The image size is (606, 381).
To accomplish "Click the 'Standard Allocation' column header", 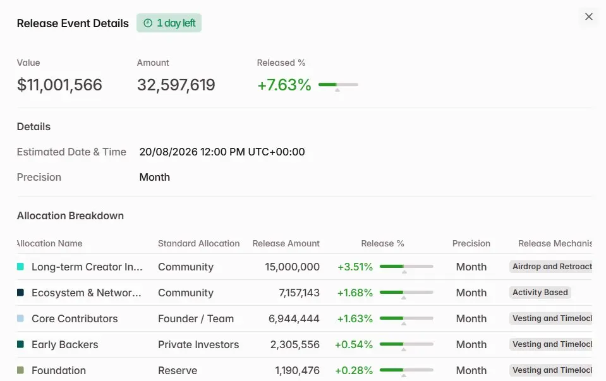I will pos(198,243).
